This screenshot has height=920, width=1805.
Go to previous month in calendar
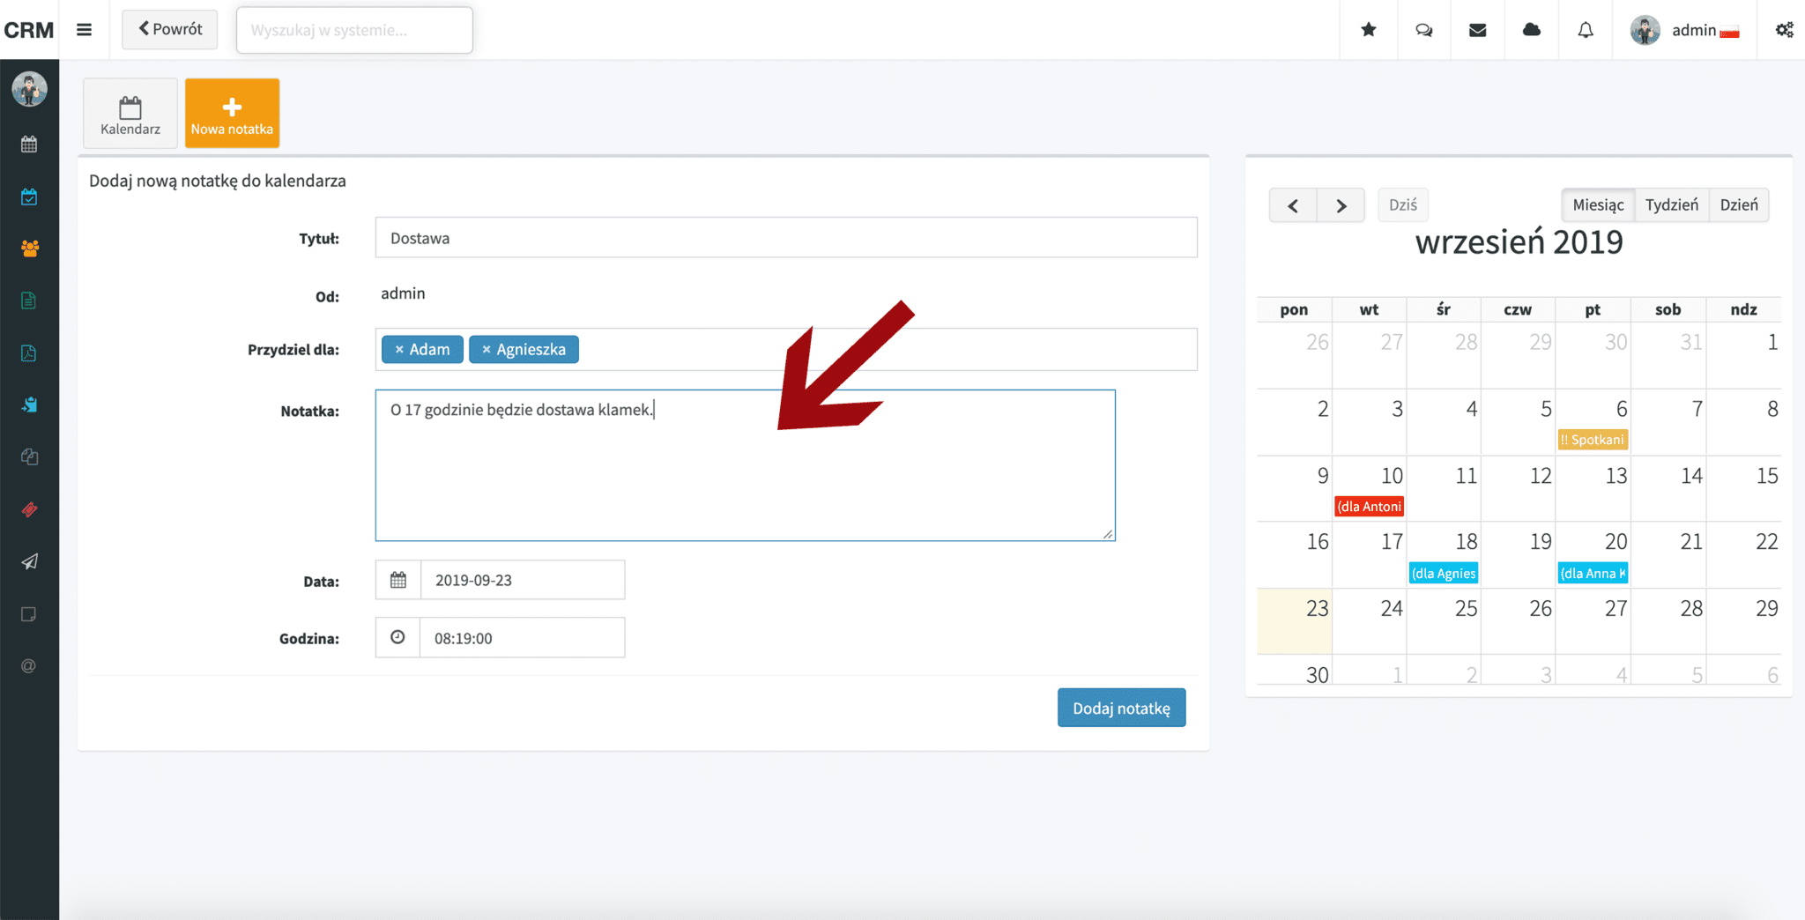click(x=1293, y=205)
